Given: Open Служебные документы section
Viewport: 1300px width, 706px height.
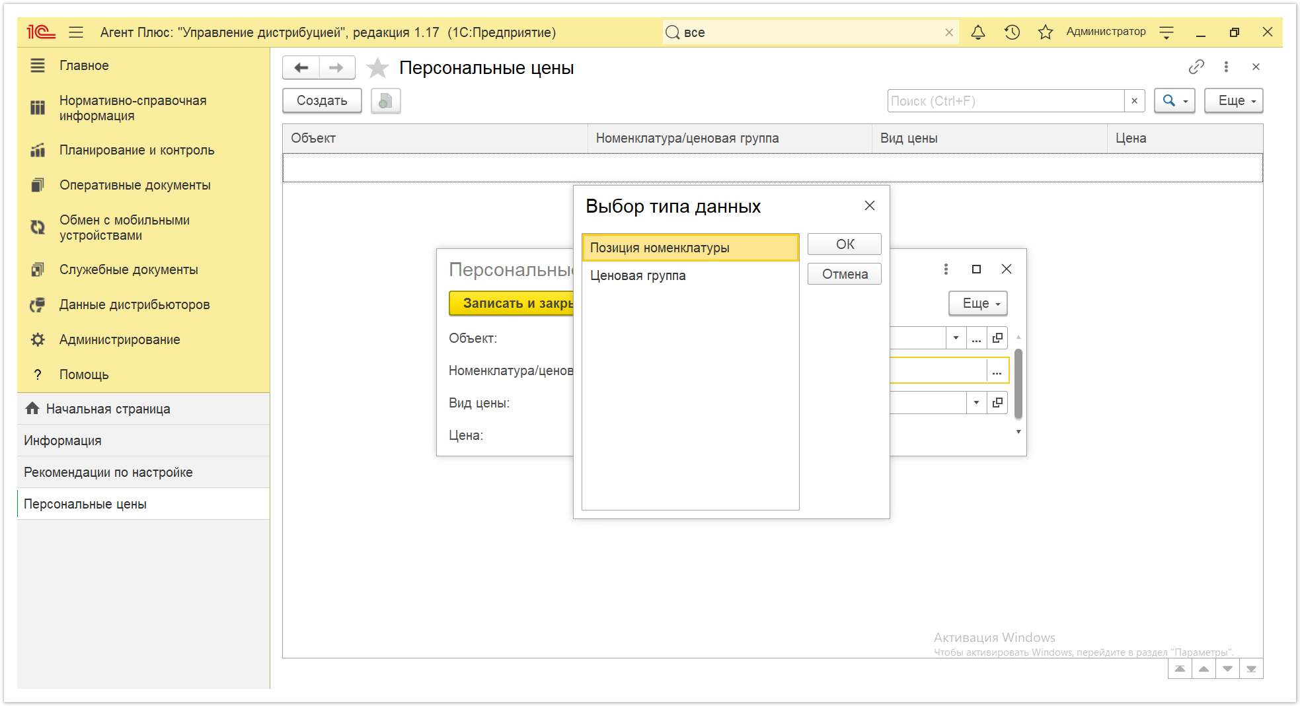Looking at the screenshot, I should pyautogui.click(x=143, y=269).
